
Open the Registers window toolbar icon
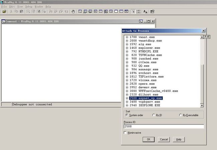(95, 11)
